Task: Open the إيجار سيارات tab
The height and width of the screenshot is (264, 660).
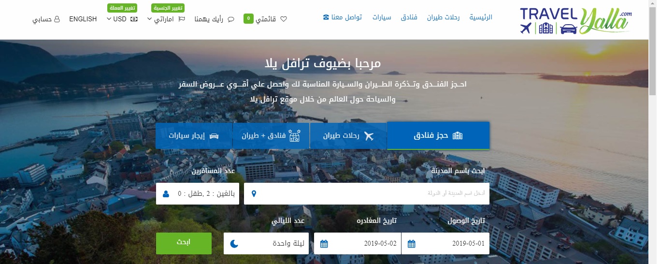Action: tap(194, 136)
